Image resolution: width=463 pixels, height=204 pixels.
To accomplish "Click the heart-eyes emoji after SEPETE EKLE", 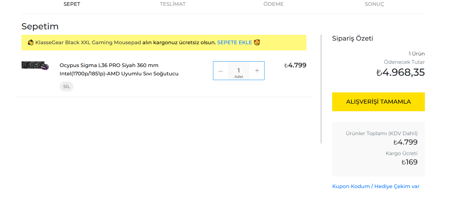I will (257, 42).
